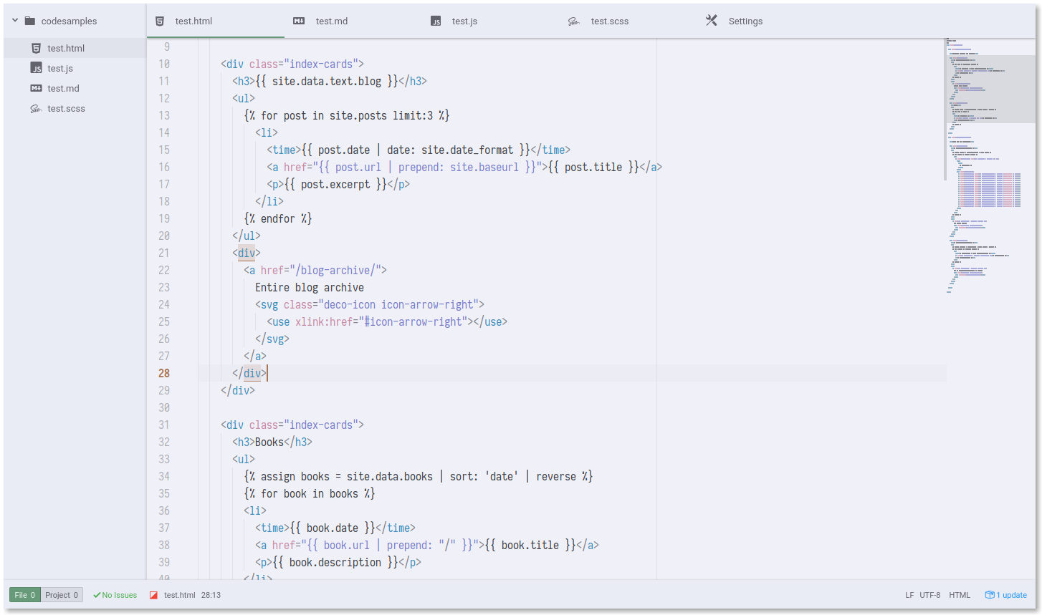
Task: Click 'site.date_format' on line 15
Action: pyautogui.click(x=467, y=150)
